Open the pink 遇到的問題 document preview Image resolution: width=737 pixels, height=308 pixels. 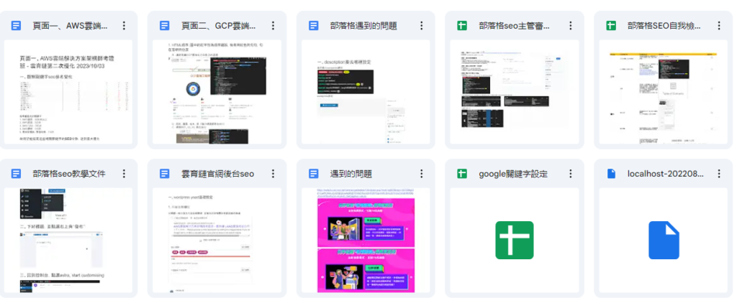(x=366, y=240)
